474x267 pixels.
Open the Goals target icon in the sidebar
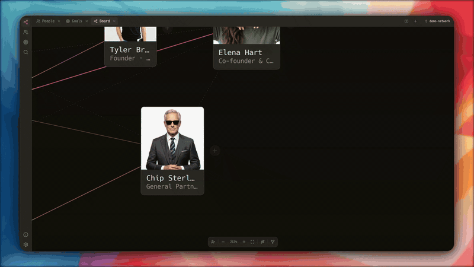[25, 42]
